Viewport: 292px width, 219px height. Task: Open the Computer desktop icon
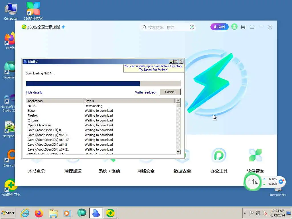coord(11,11)
